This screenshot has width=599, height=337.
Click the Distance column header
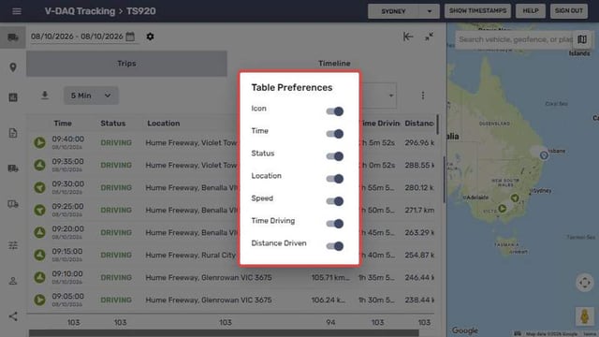[419, 124]
